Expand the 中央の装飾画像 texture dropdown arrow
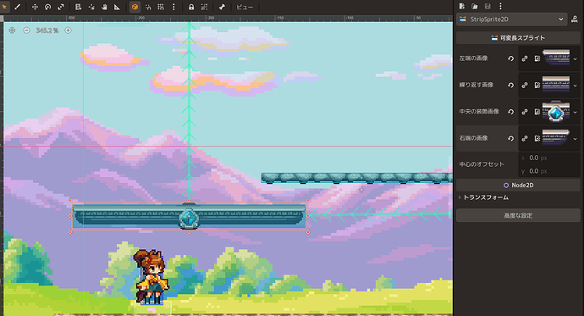 575,112
